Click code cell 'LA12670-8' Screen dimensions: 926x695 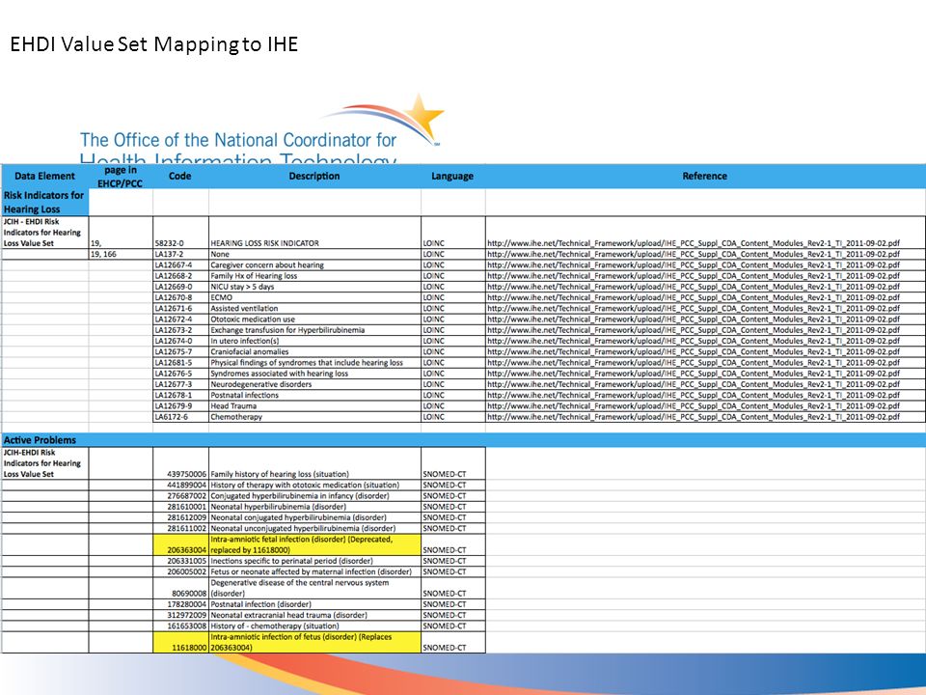(180, 297)
